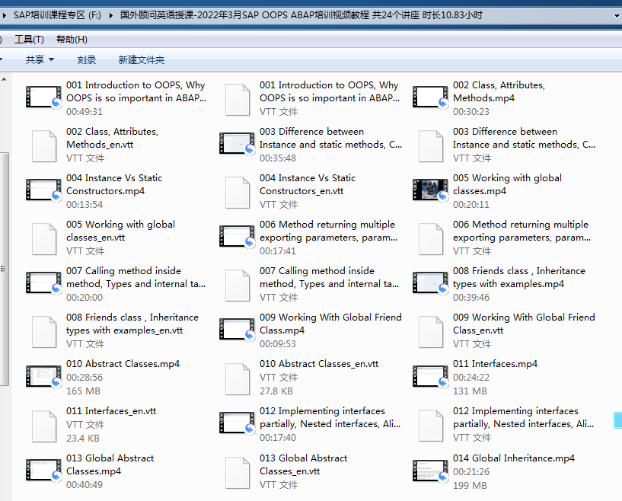This screenshot has width=622, height=501.
Task: Select the 001 Introduction to OOPS VTT file icon
Action: click(238, 100)
